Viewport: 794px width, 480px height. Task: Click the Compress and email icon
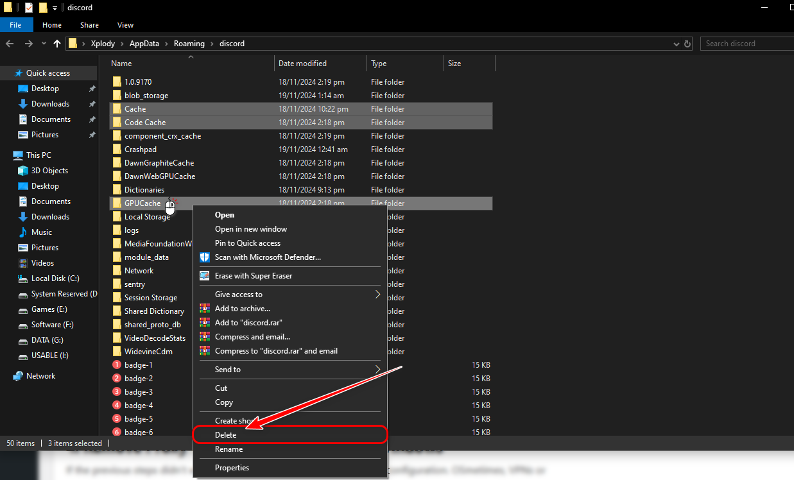(x=205, y=337)
